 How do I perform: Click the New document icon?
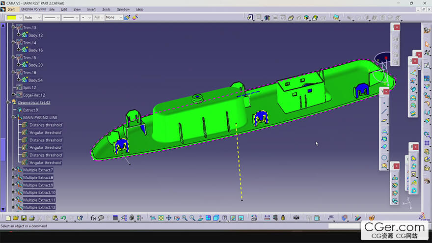pyautogui.click(x=8, y=217)
